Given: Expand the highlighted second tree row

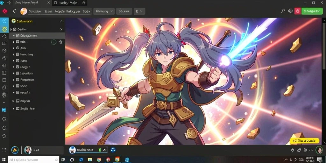Looking at the screenshot, I should click(14, 36).
